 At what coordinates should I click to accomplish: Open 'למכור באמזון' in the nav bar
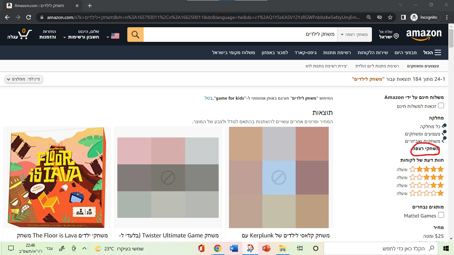pos(275,52)
